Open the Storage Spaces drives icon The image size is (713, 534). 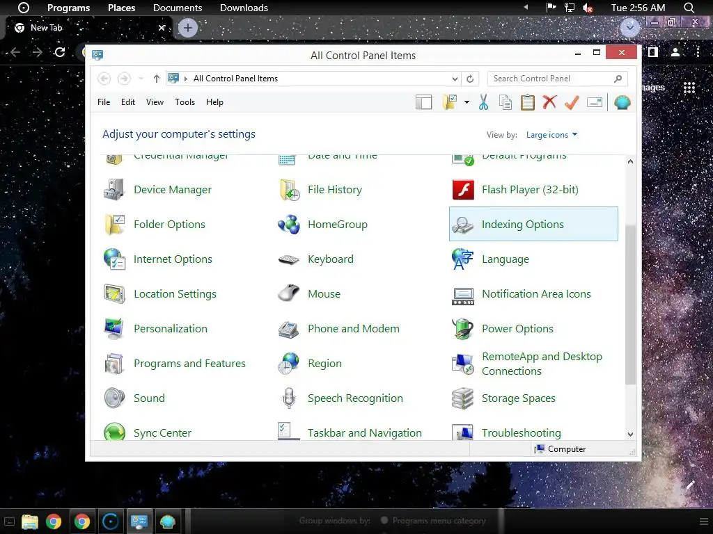463,398
